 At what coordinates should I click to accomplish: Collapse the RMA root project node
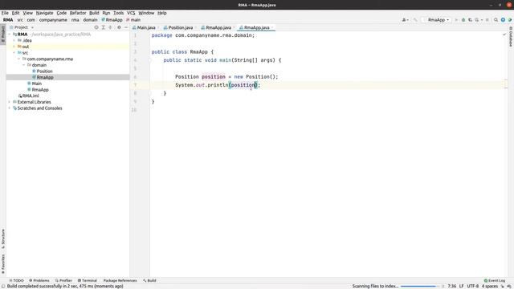point(10,35)
